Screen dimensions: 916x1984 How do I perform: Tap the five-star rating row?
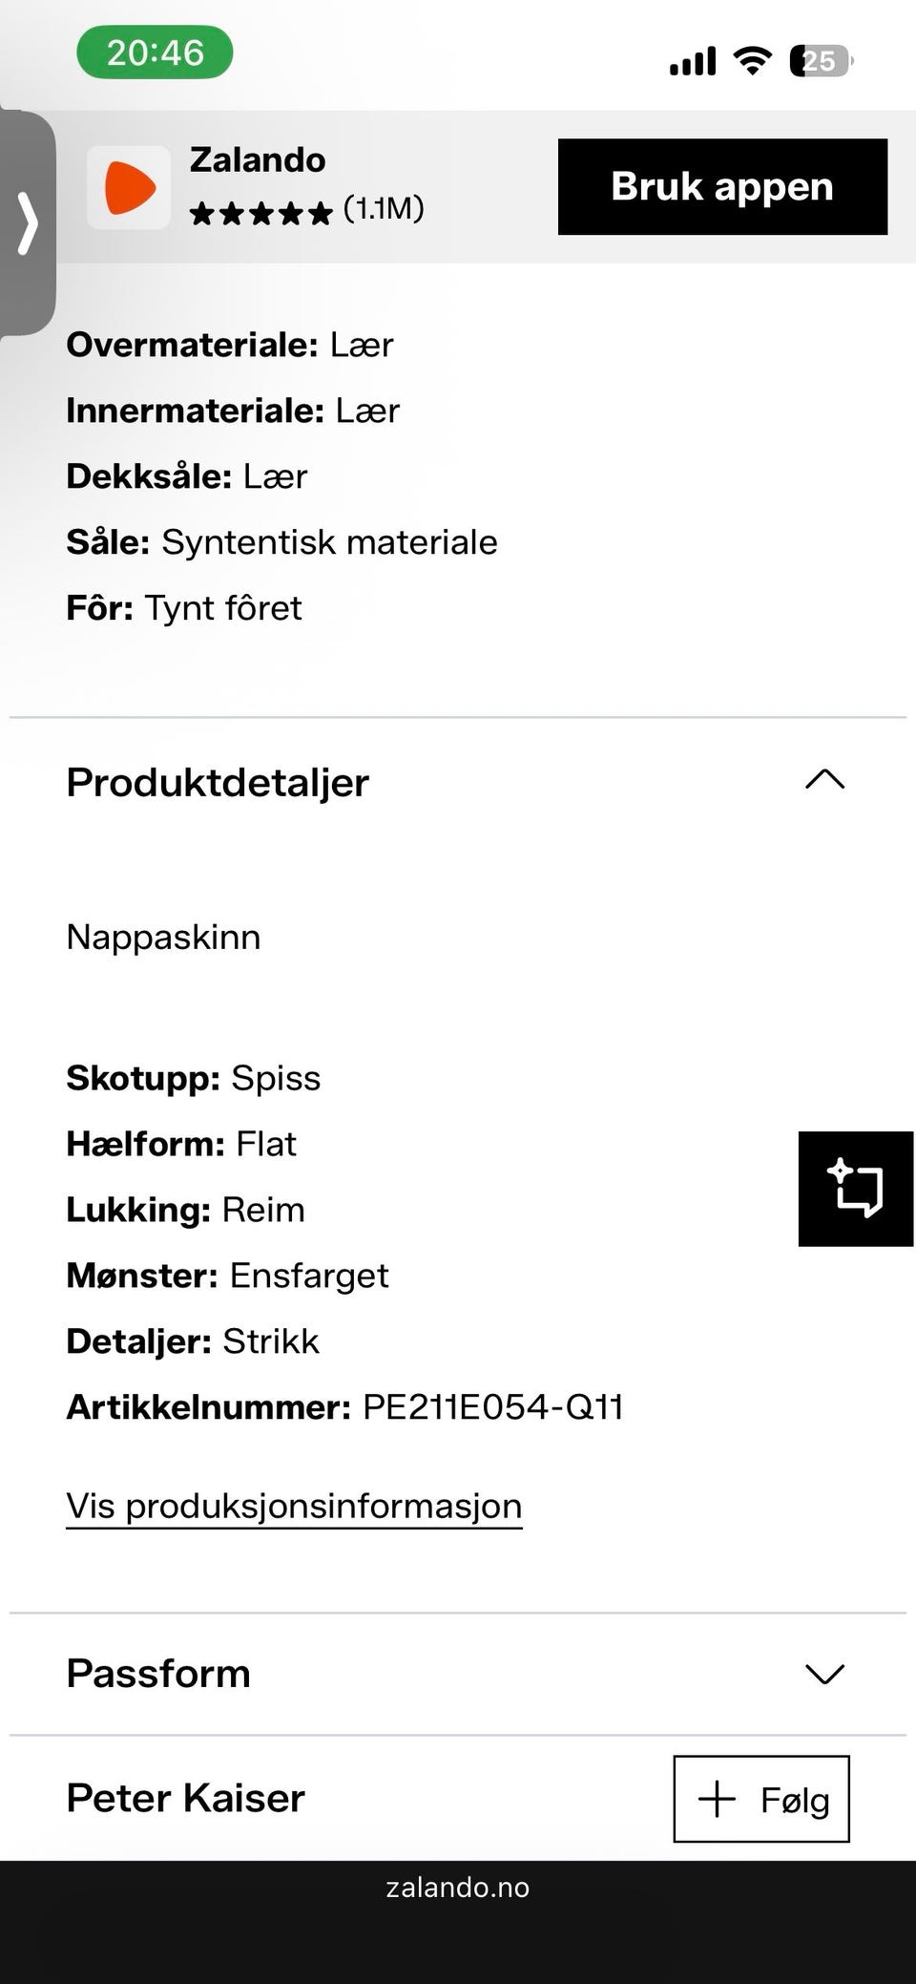click(x=260, y=212)
